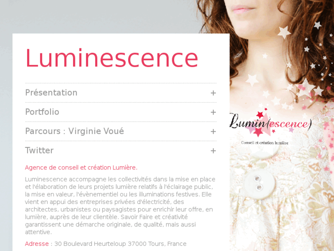Expand the Présentation accordion heading

(121, 93)
